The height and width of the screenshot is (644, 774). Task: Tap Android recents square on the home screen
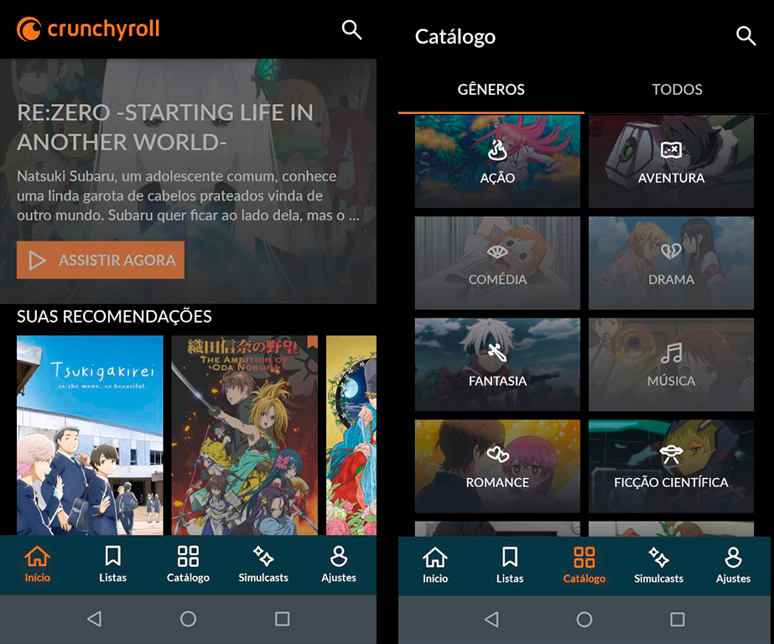[283, 619]
